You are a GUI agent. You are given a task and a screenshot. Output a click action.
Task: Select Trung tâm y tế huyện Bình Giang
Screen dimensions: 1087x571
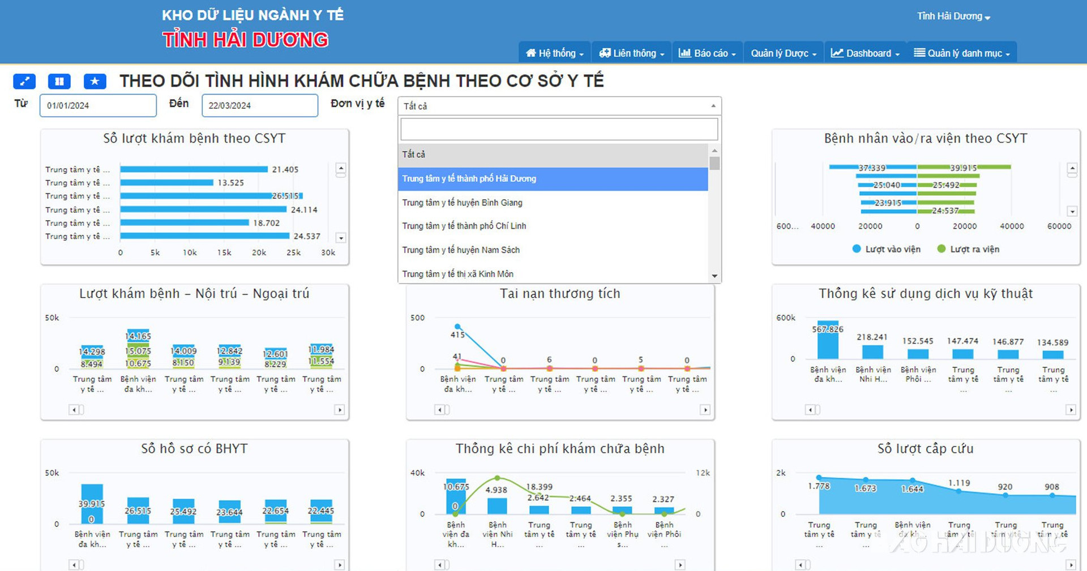[462, 203]
